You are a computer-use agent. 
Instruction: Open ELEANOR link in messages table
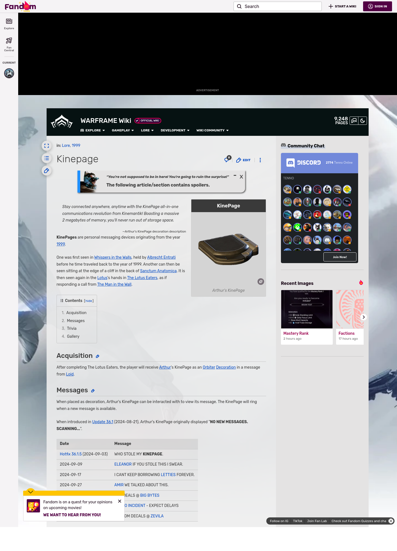[123, 464]
